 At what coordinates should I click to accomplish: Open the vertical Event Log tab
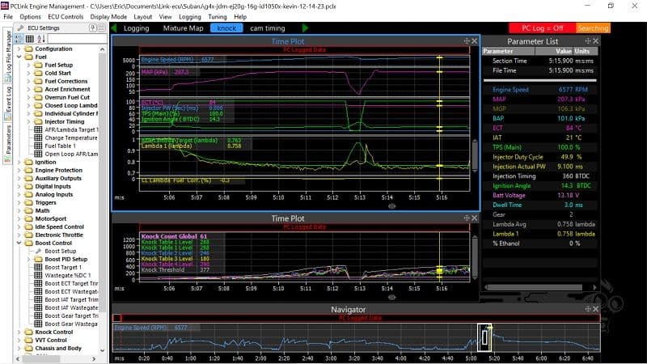click(8, 104)
